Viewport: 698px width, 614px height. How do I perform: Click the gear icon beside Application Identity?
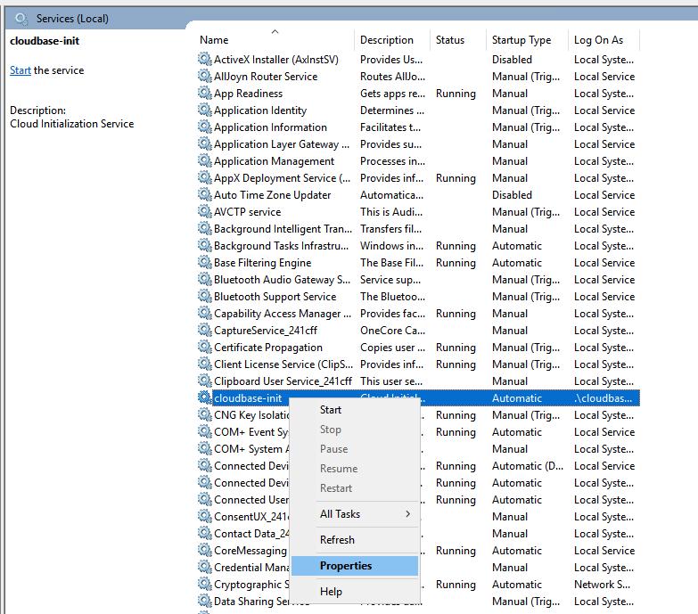tap(205, 110)
